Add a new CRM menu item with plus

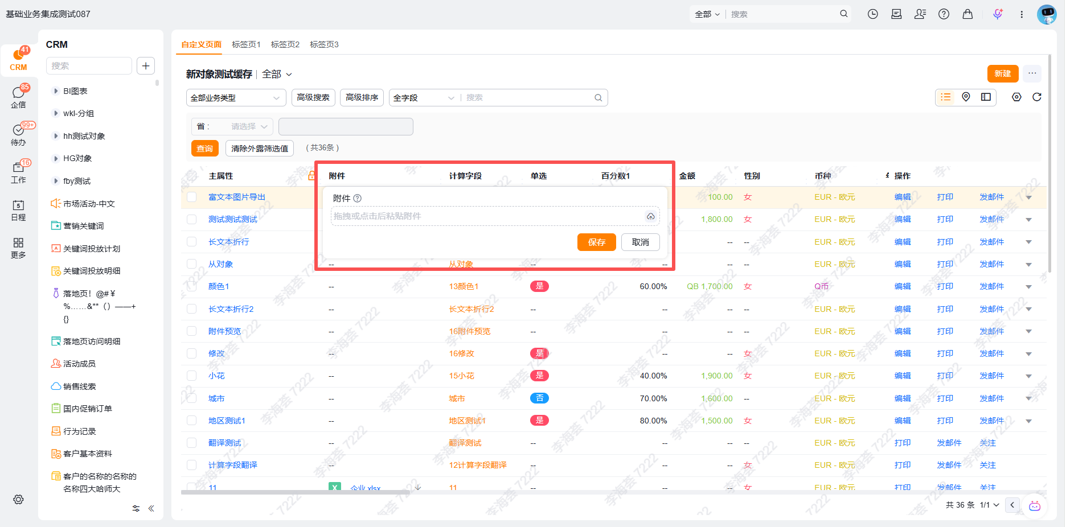click(x=146, y=66)
